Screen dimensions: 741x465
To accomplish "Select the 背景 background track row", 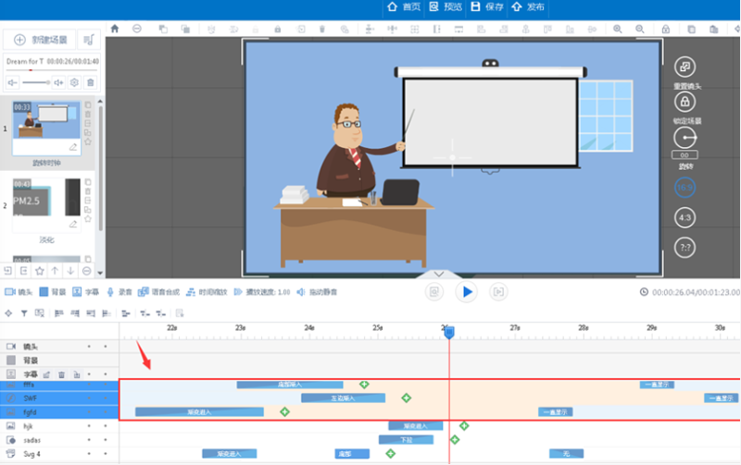I will (59, 361).
